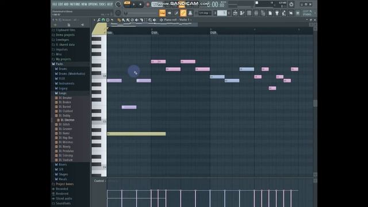Click the Play transport button

(x=134, y=4)
